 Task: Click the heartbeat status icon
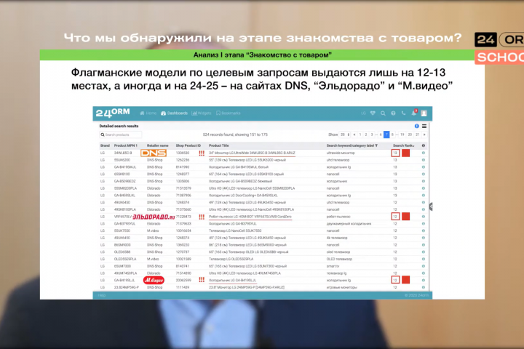pyautogui.click(x=373, y=113)
